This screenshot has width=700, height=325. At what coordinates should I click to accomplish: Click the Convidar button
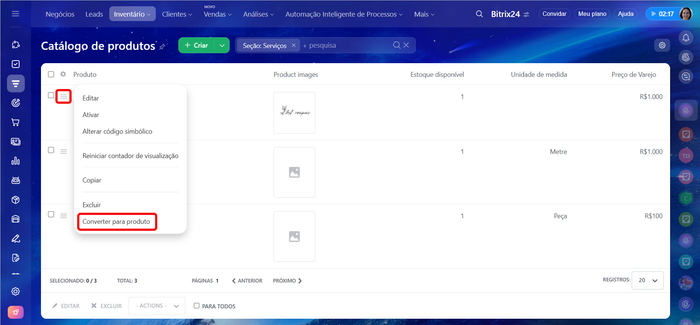coord(554,14)
